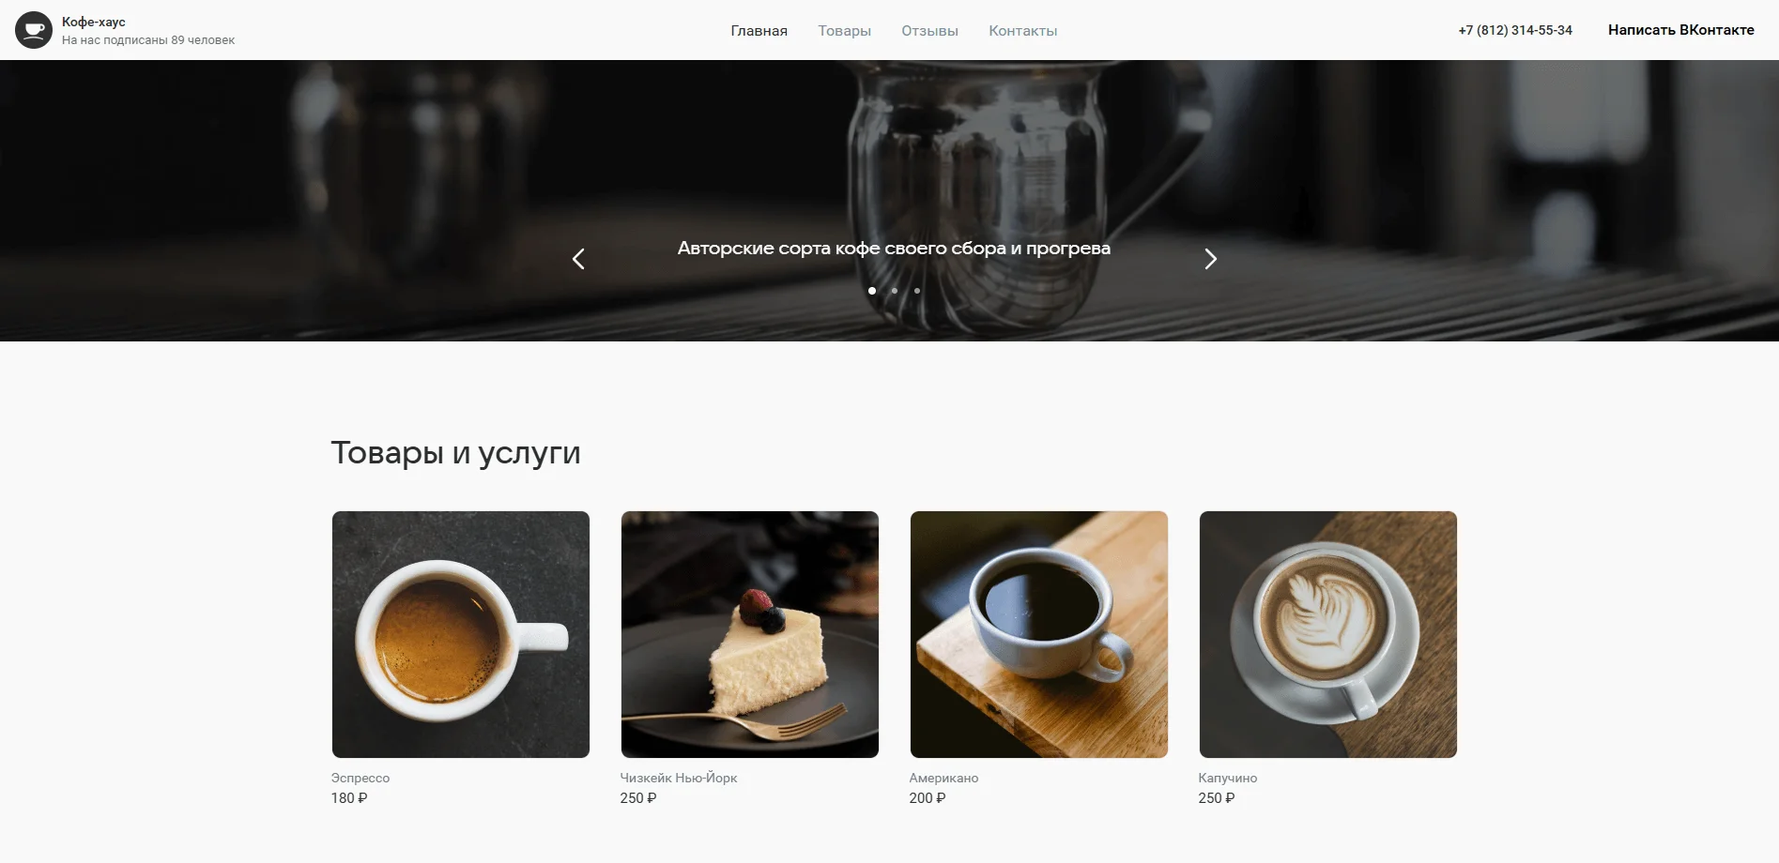Go to previous banner slide arrow

point(578,259)
